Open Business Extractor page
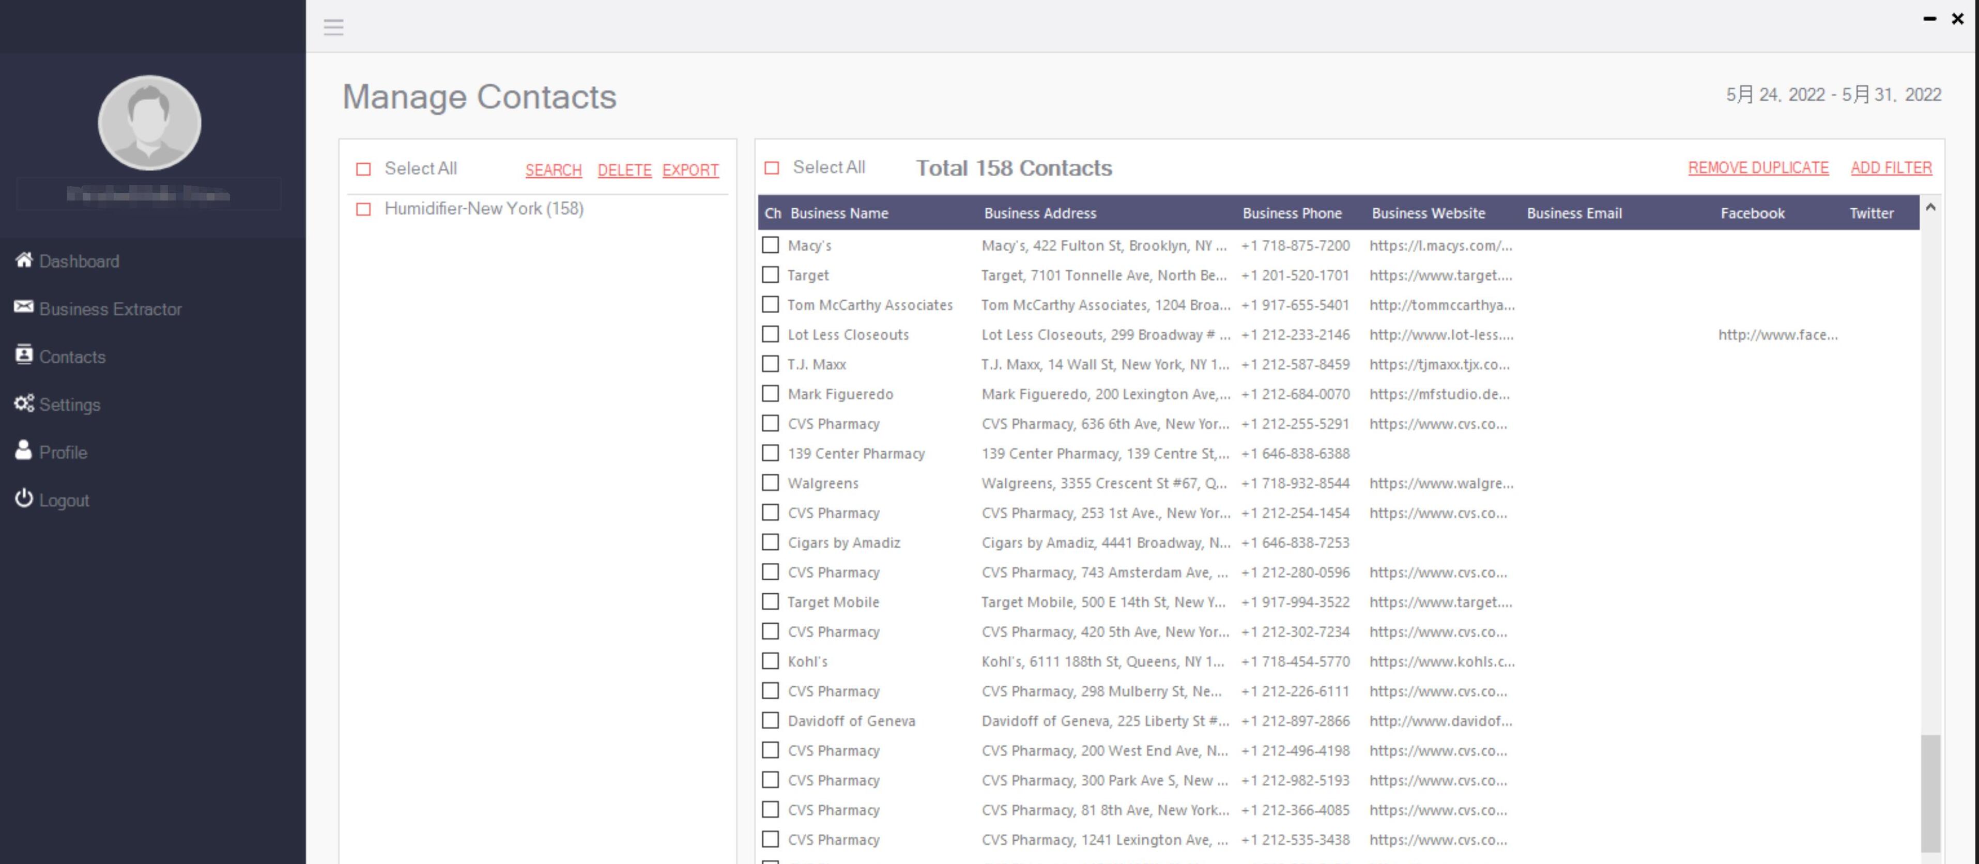This screenshot has width=1979, height=864. [111, 308]
